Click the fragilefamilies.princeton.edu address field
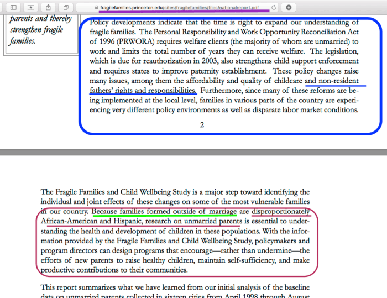Viewport: 387px width, 298px height. pyautogui.click(x=182, y=7)
